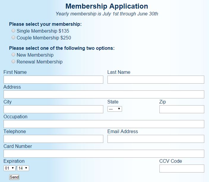Click the Telephone text box
Screen dimensions: 209x182
pyautogui.click(x=53, y=139)
